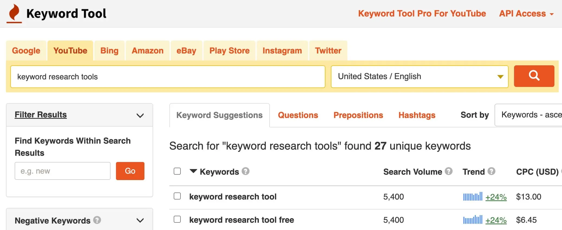The image size is (562, 230).
Task: Click the help icon beside Trend header
Action: click(x=491, y=171)
